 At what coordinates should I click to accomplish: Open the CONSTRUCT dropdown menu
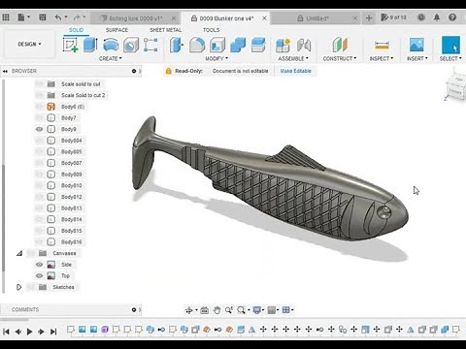[340, 58]
